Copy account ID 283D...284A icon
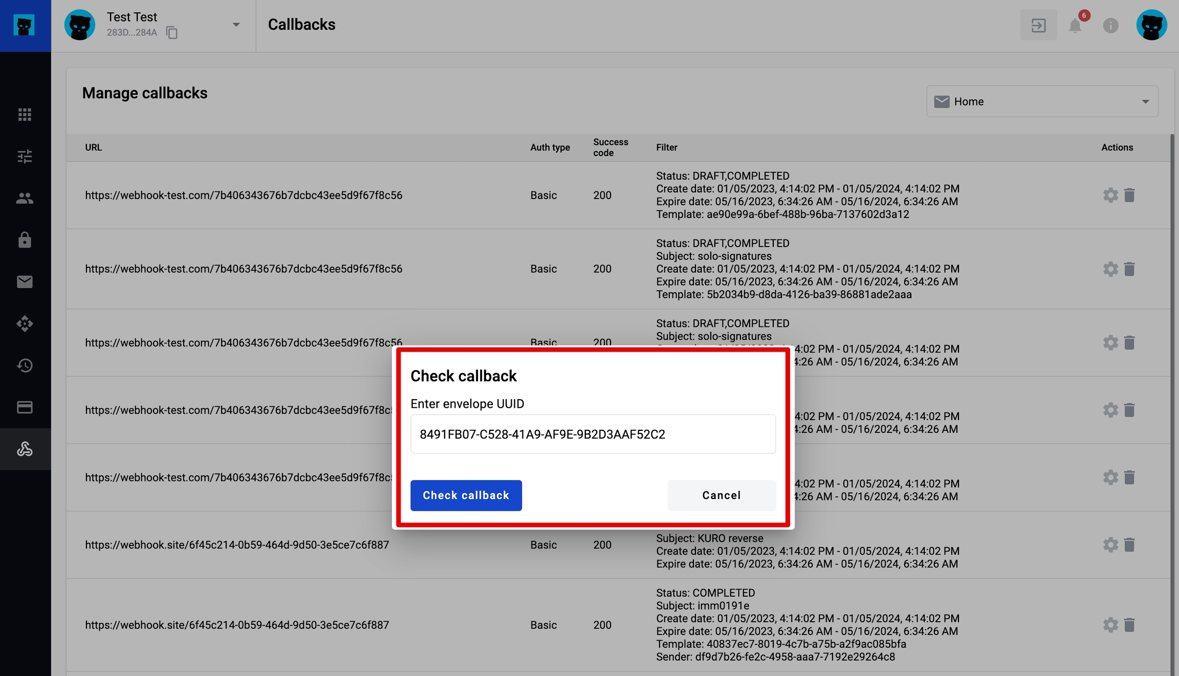Screen dimensions: 1179x676 [x=172, y=32]
